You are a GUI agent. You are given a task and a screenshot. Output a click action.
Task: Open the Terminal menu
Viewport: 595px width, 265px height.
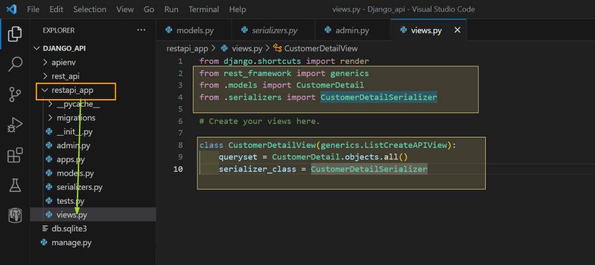click(204, 9)
